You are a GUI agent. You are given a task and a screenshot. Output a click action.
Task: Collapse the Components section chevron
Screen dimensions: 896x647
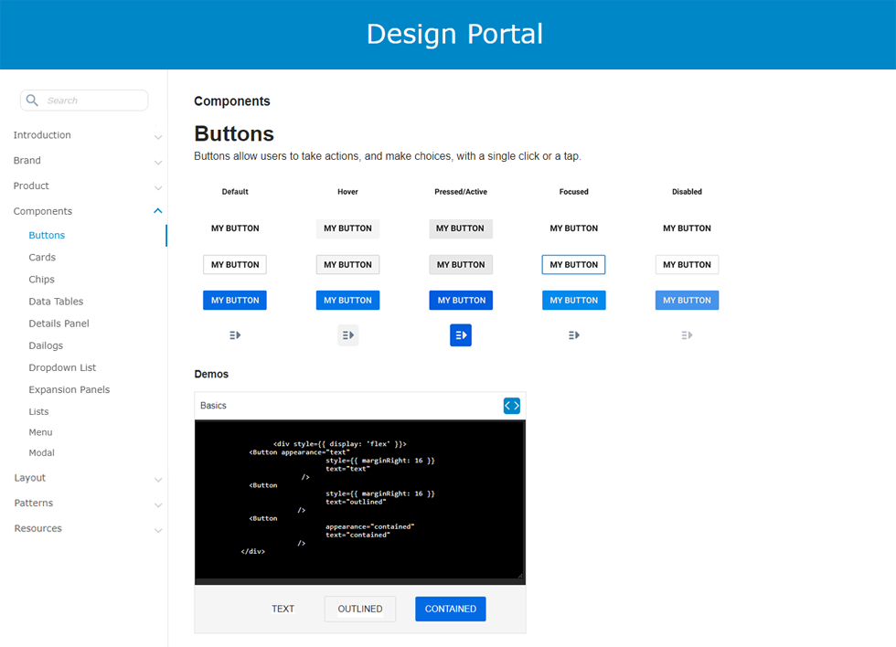pyautogui.click(x=158, y=211)
